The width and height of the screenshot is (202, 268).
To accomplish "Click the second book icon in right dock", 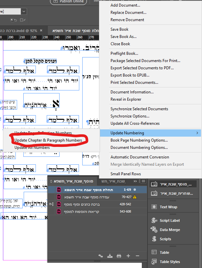I will tap(154, 193).
